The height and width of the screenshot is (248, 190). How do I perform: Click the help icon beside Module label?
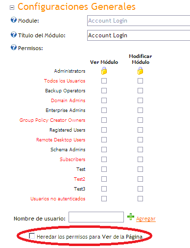(14, 20)
